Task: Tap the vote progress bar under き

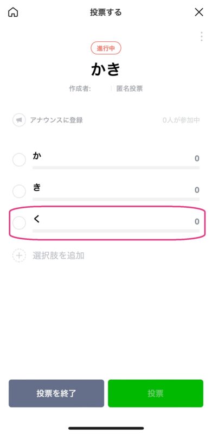Action: pyautogui.click(x=116, y=199)
